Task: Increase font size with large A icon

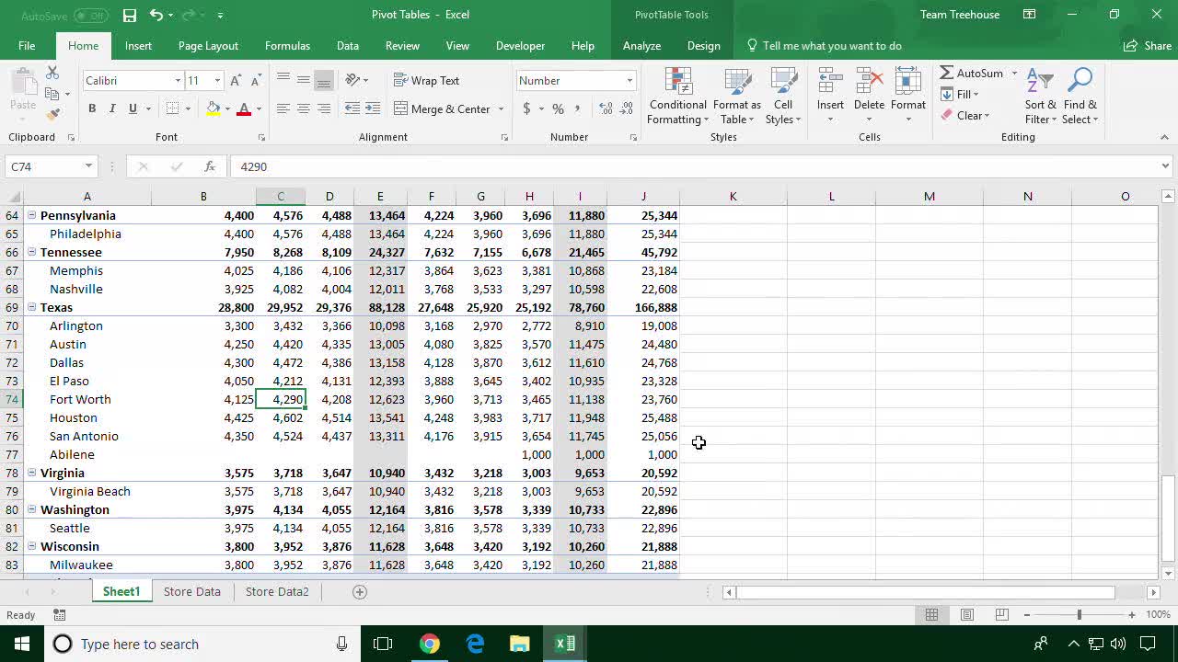Action: [x=236, y=81]
